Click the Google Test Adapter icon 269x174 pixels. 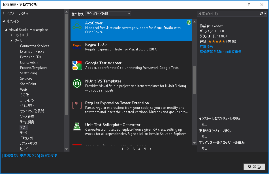point(77,65)
